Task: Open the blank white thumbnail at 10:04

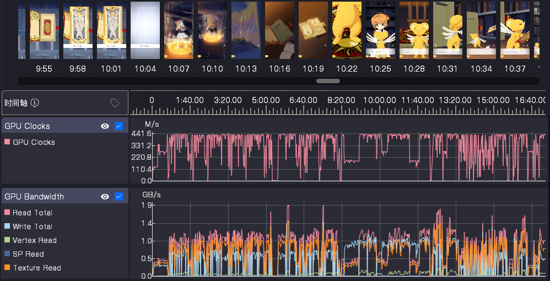Action: [x=145, y=30]
